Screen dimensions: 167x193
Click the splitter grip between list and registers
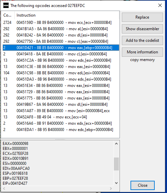[60, 139]
